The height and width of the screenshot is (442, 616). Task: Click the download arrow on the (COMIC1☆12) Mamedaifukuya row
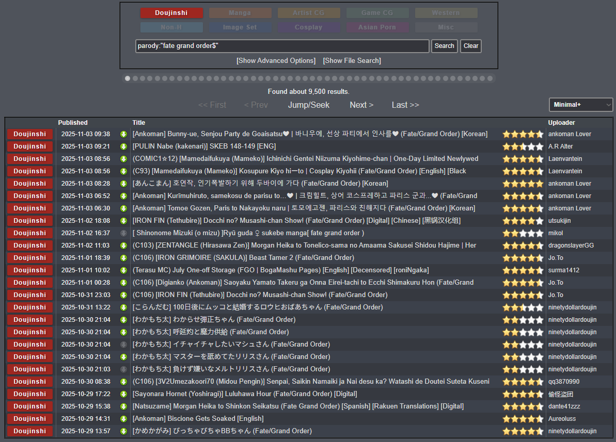point(123,159)
